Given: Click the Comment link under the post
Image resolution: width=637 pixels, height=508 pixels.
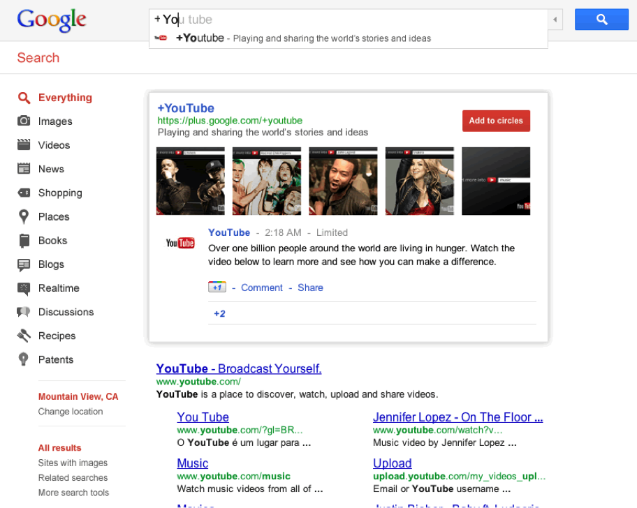Looking at the screenshot, I should (262, 287).
